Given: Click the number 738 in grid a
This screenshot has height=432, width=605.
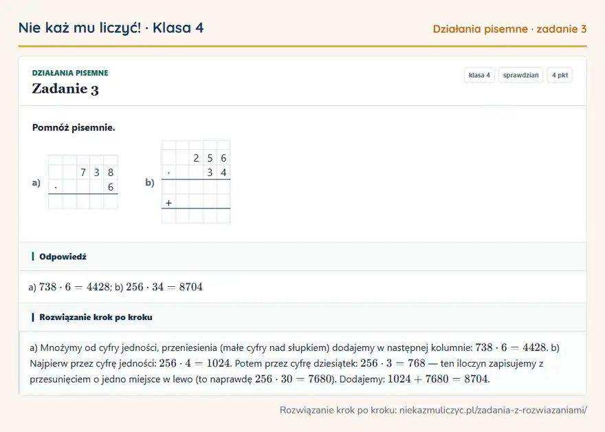Looking at the screenshot, I should click(97, 173).
